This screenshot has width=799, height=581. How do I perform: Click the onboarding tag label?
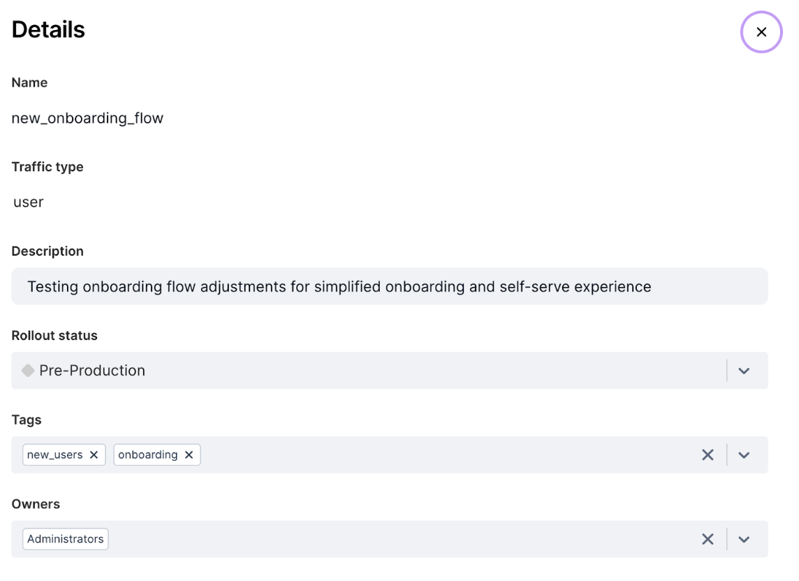(x=147, y=455)
